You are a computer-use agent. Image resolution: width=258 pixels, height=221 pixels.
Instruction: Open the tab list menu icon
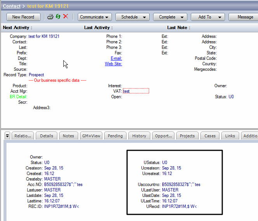click(x=7, y=136)
